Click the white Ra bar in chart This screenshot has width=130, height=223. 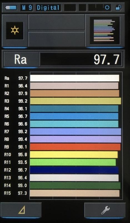coord(74,78)
